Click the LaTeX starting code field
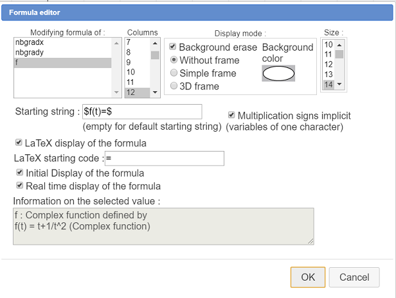The height and width of the screenshot is (298, 396). point(165,159)
